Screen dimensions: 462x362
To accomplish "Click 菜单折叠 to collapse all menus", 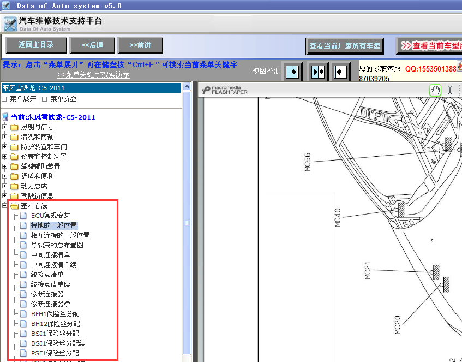I will [x=63, y=99].
